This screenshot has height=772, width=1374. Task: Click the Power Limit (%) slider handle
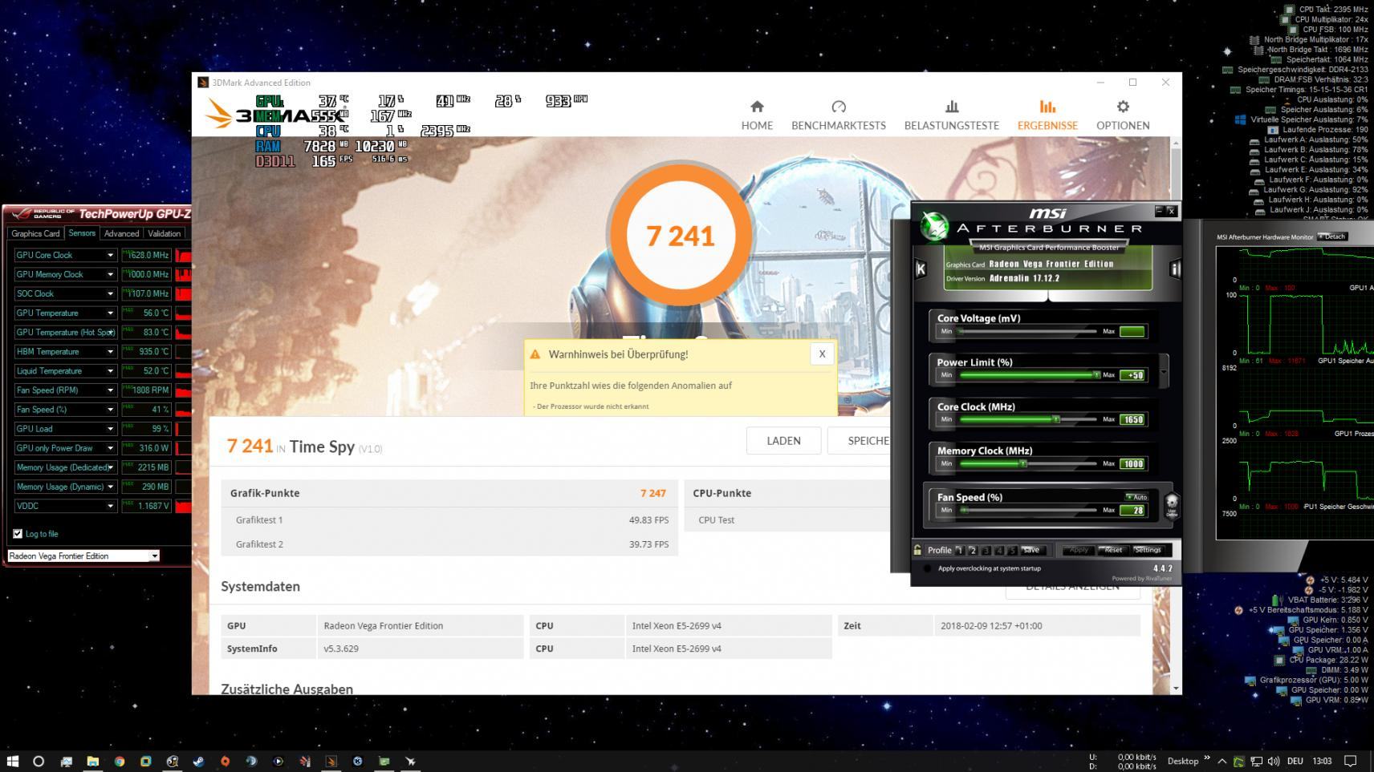[1096, 374]
